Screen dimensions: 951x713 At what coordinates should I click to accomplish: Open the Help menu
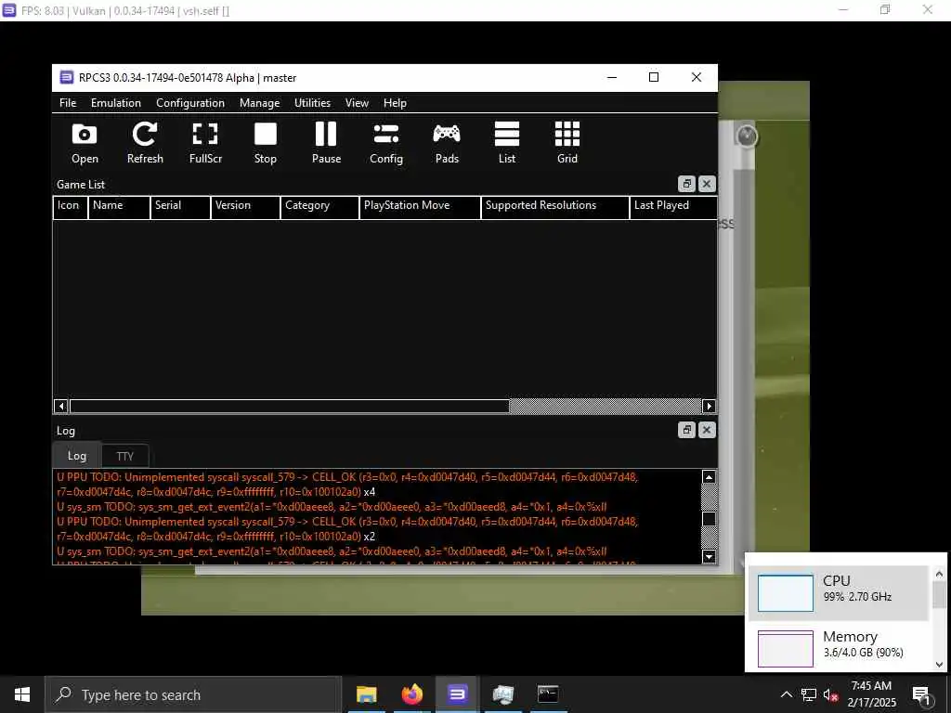(395, 103)
